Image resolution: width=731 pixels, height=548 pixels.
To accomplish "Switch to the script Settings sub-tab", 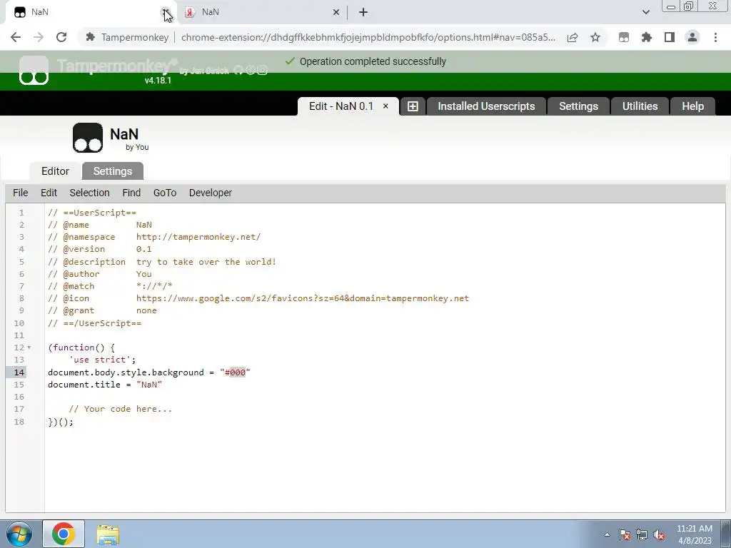I will tap(112, 171).
